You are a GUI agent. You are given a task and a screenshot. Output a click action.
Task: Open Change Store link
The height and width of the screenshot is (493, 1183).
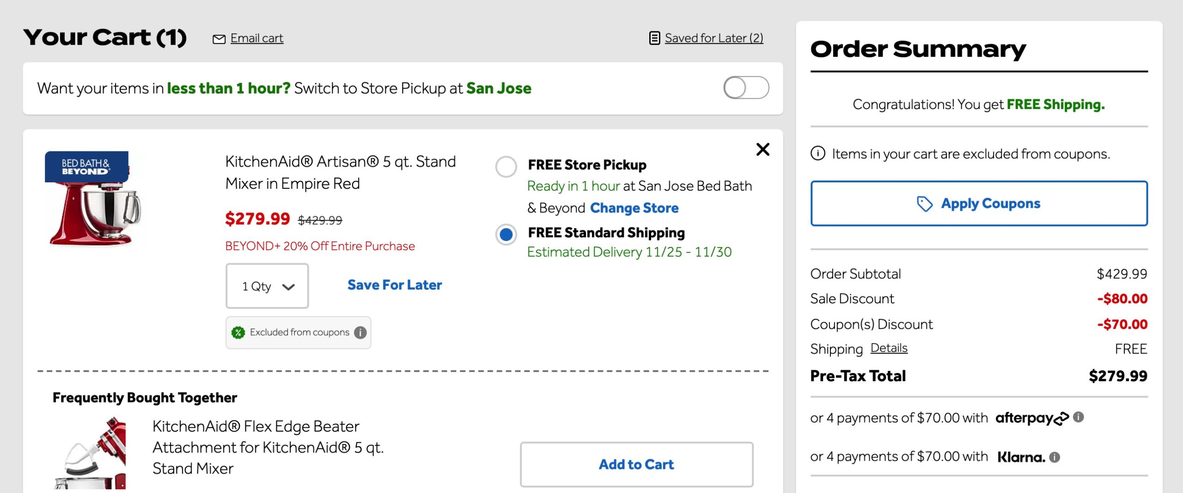[x=635, y=208]
